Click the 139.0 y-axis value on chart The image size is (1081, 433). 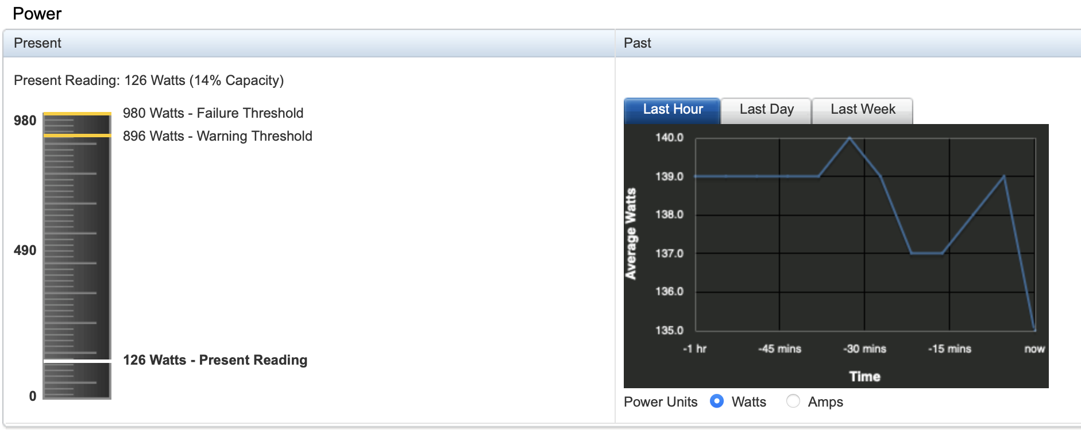[x=669, y=176]
